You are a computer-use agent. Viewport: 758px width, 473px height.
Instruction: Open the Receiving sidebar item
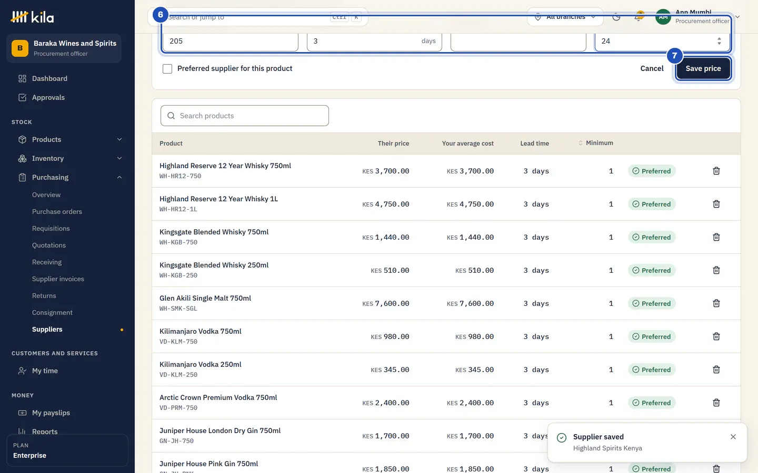coord(47,262)
